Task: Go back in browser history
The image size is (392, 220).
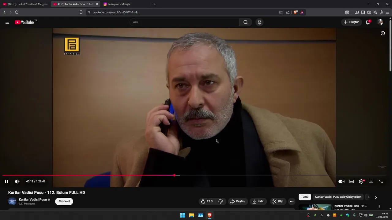Action: coord(4,12)
